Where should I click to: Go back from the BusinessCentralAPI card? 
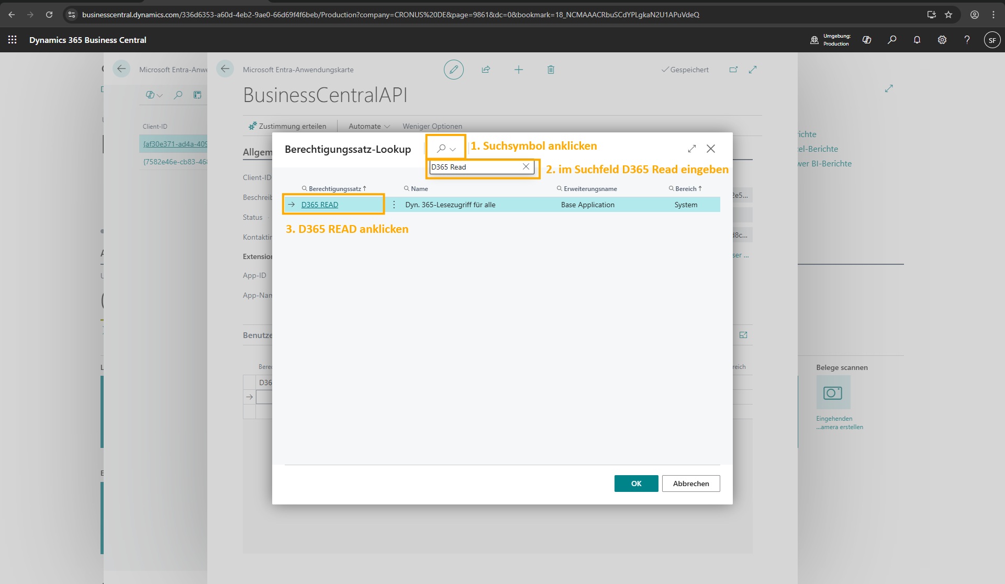[x=225, y=69]
